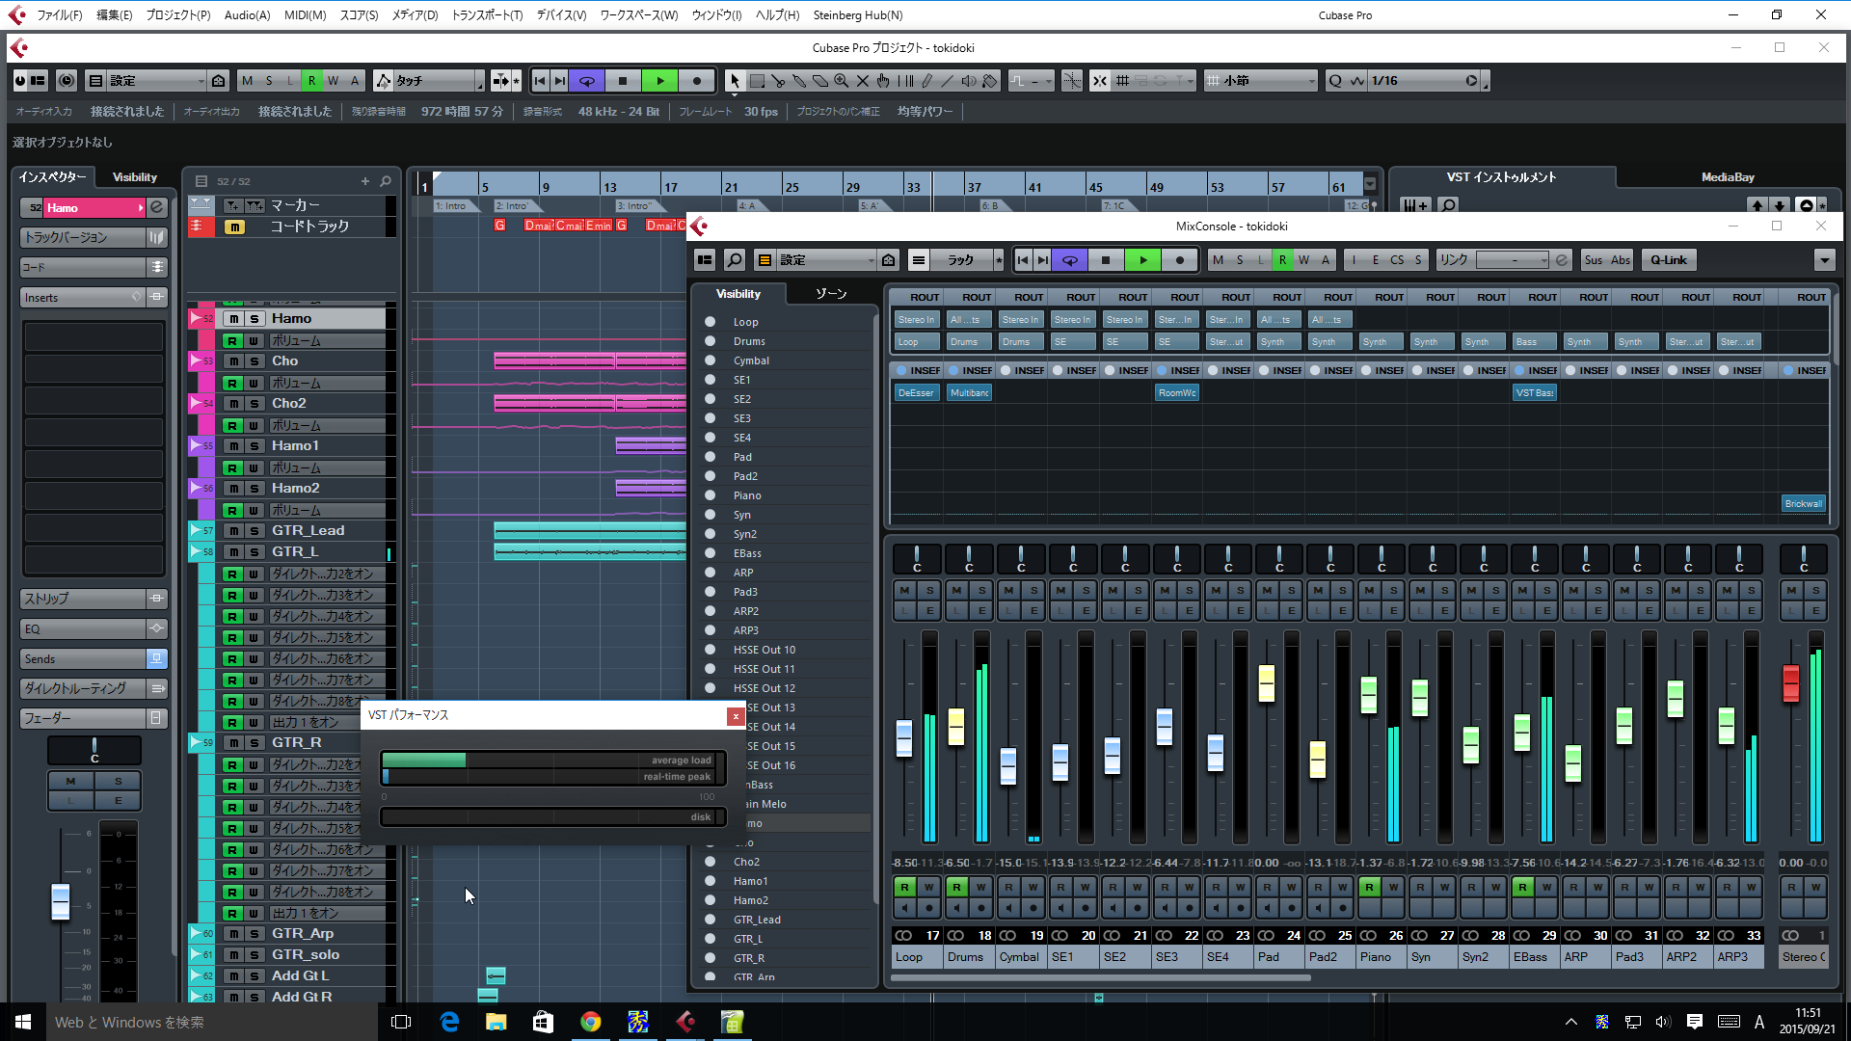Image resolution: width=1851 pixels, height=1041 pixels.
Task: Open Chrome from the Windows taskbar
Action: pyautogui.click(x=590, y=1022)
